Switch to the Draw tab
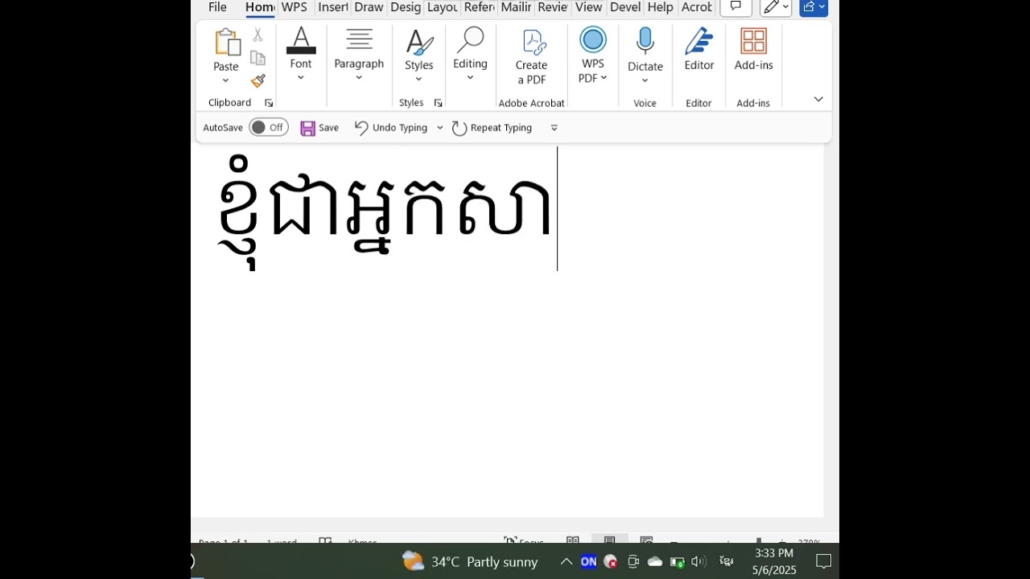The image size is (1030, 579). (x=369, y=7)
